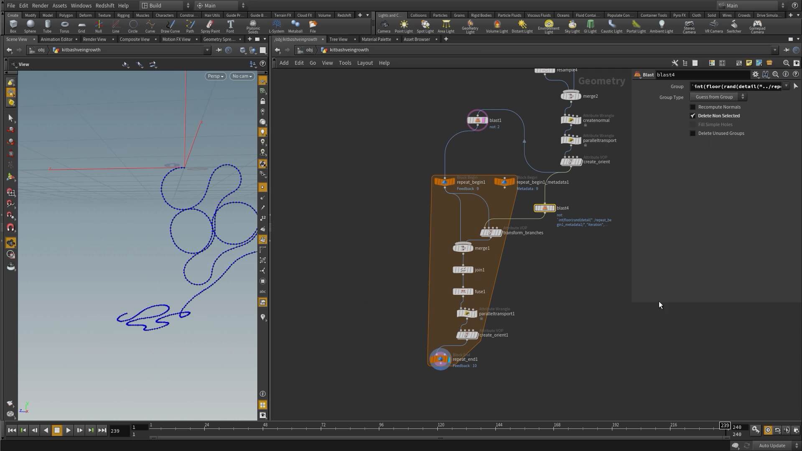This screenshot has width=802, height=451.
Task: Select the Sphere shelf tool
Action: (30, 26)
